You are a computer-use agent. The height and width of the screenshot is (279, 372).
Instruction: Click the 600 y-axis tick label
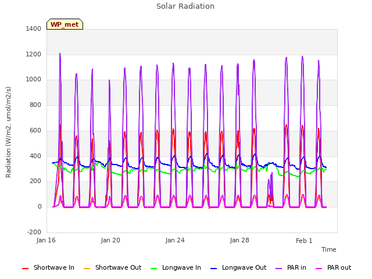(x=35, y=130)
